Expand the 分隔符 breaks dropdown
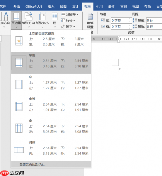162x176 pixels. tap(69, 14)
